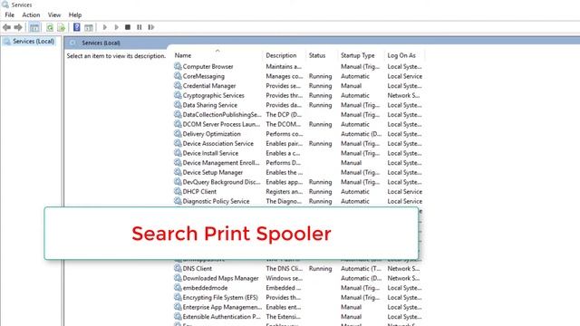Click the gear icon beside Downloaded Maps Manager
The image size is (580, 326).
pos(178,278)
